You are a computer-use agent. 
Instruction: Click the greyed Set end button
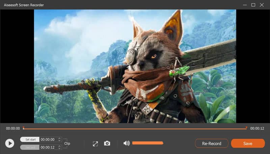click(x=30, y=147)
